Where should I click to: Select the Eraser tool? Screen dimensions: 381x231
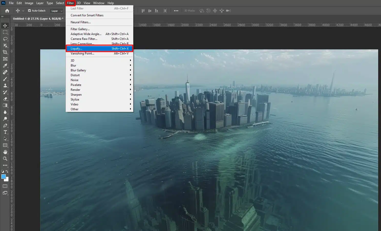pos(5,99)
